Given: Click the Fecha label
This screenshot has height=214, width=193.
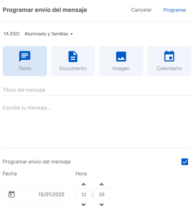Looking at the screenshot, I should [x=10, y=173].
